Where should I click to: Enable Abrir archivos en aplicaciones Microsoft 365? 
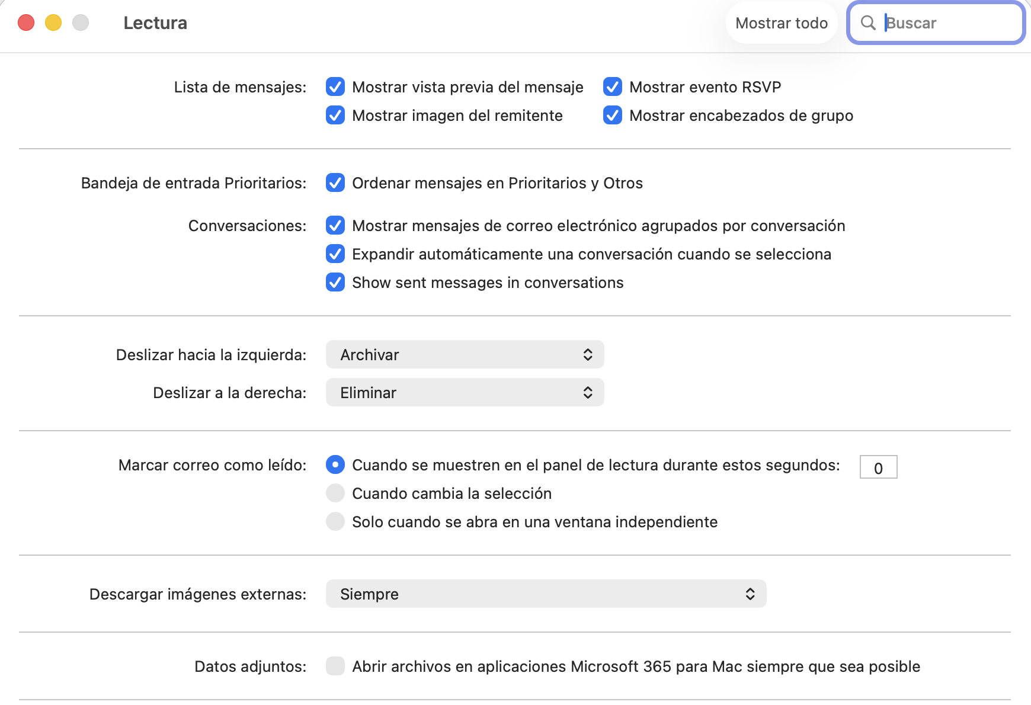click(x=335, y=666)
